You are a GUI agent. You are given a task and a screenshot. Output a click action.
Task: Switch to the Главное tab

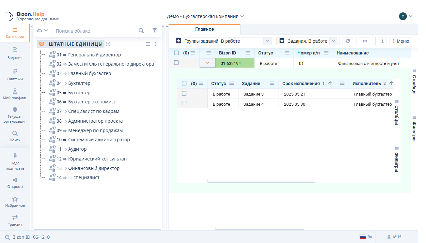(x=204, y=29)
